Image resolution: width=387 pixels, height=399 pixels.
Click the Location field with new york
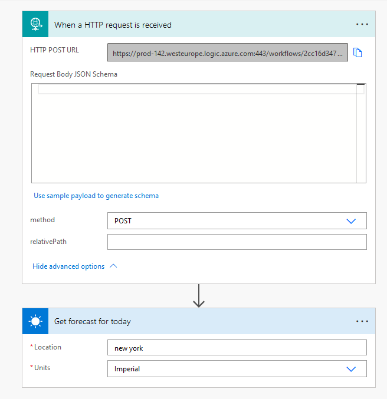[x=237, y=348]
